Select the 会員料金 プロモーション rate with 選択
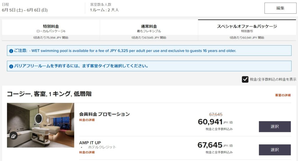This screenshot has height=161, width=298. click(274, 126)
